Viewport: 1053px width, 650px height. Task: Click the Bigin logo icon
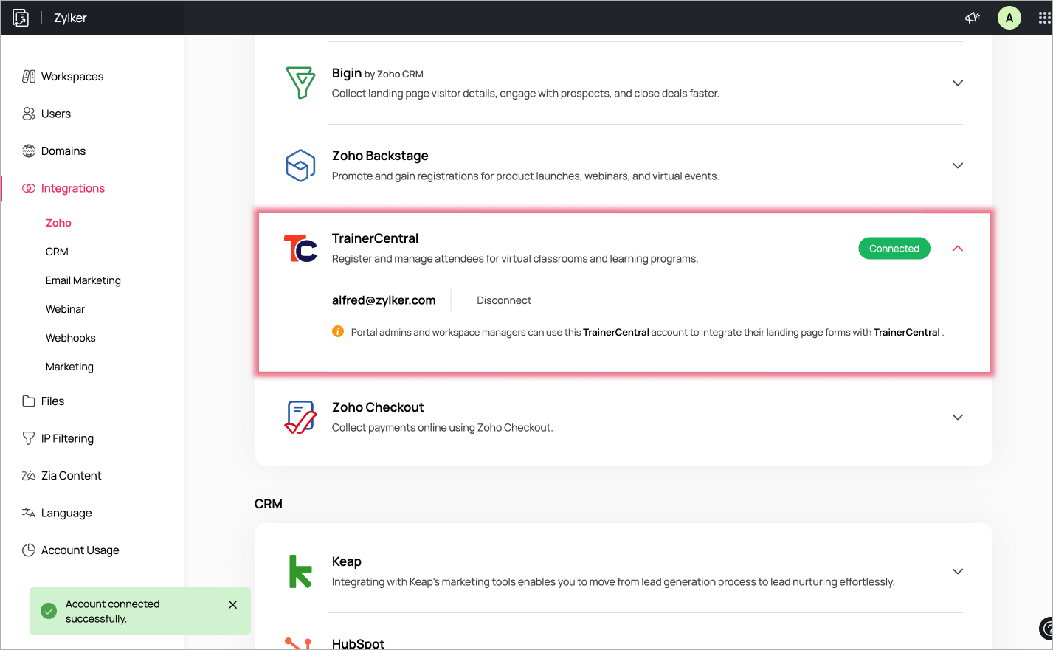(300, 82)
